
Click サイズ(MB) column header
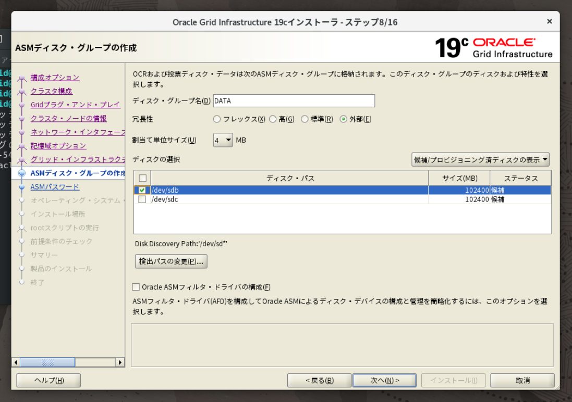[459, 178]
